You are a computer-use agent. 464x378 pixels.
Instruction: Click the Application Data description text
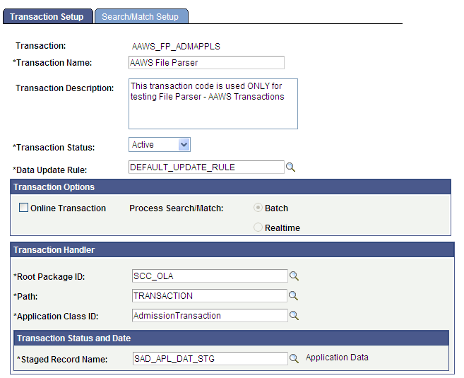click(337, 358)
